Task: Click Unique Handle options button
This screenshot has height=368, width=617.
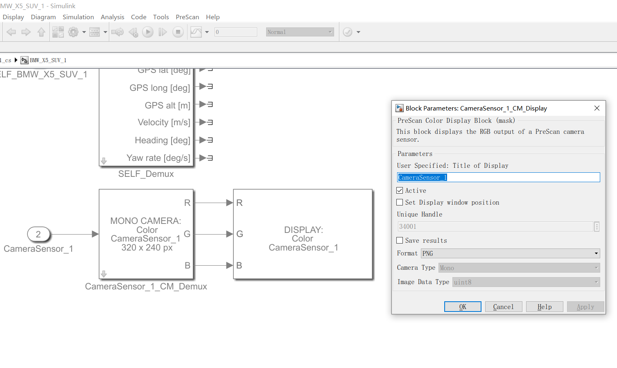Action: [x=597, y=226]
